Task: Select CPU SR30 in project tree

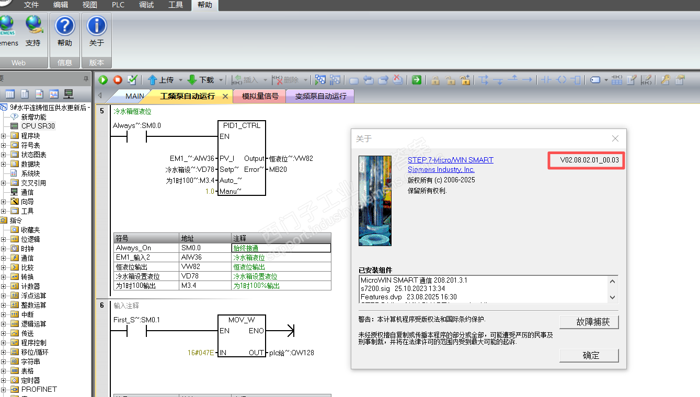Action: click(x=38, y=126)
